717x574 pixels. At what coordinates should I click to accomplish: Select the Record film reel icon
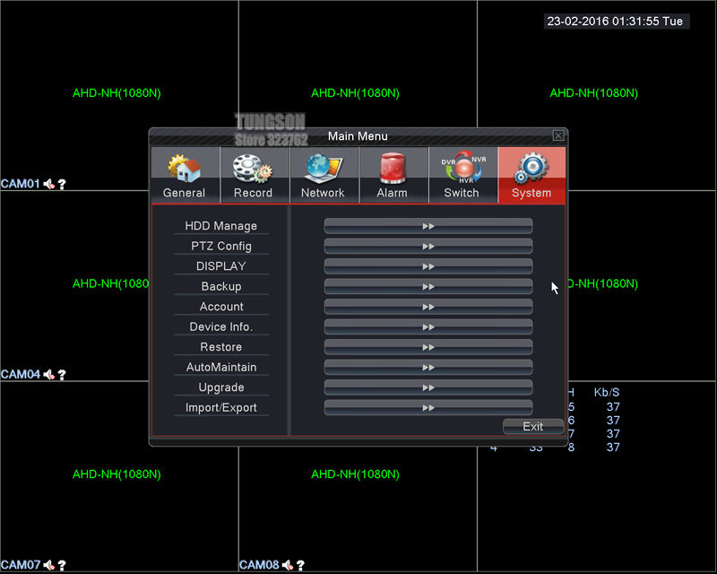pos(253,169)
